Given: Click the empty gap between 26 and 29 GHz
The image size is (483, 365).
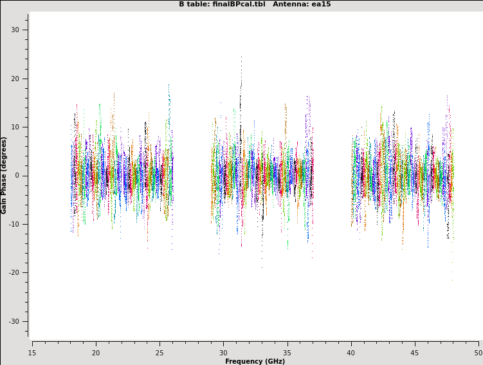Looking at the screenshot, I should (x=192, y=175).
